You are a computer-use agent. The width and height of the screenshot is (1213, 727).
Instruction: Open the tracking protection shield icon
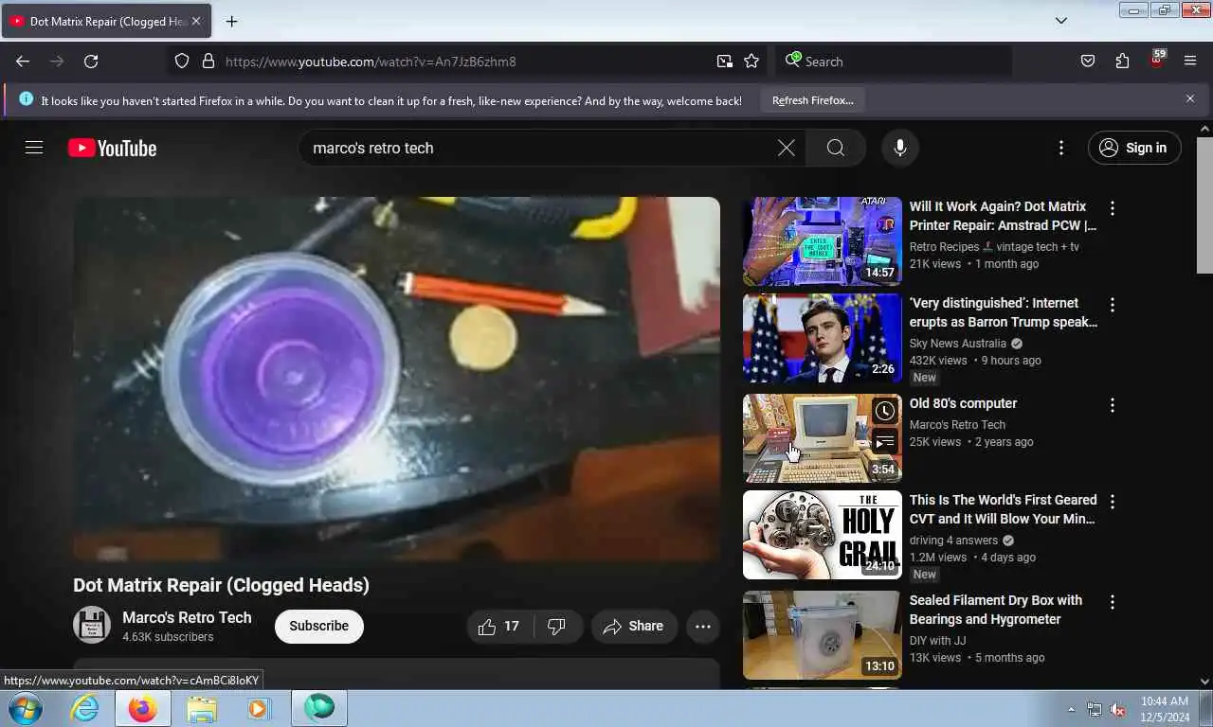tap(182, 62)
